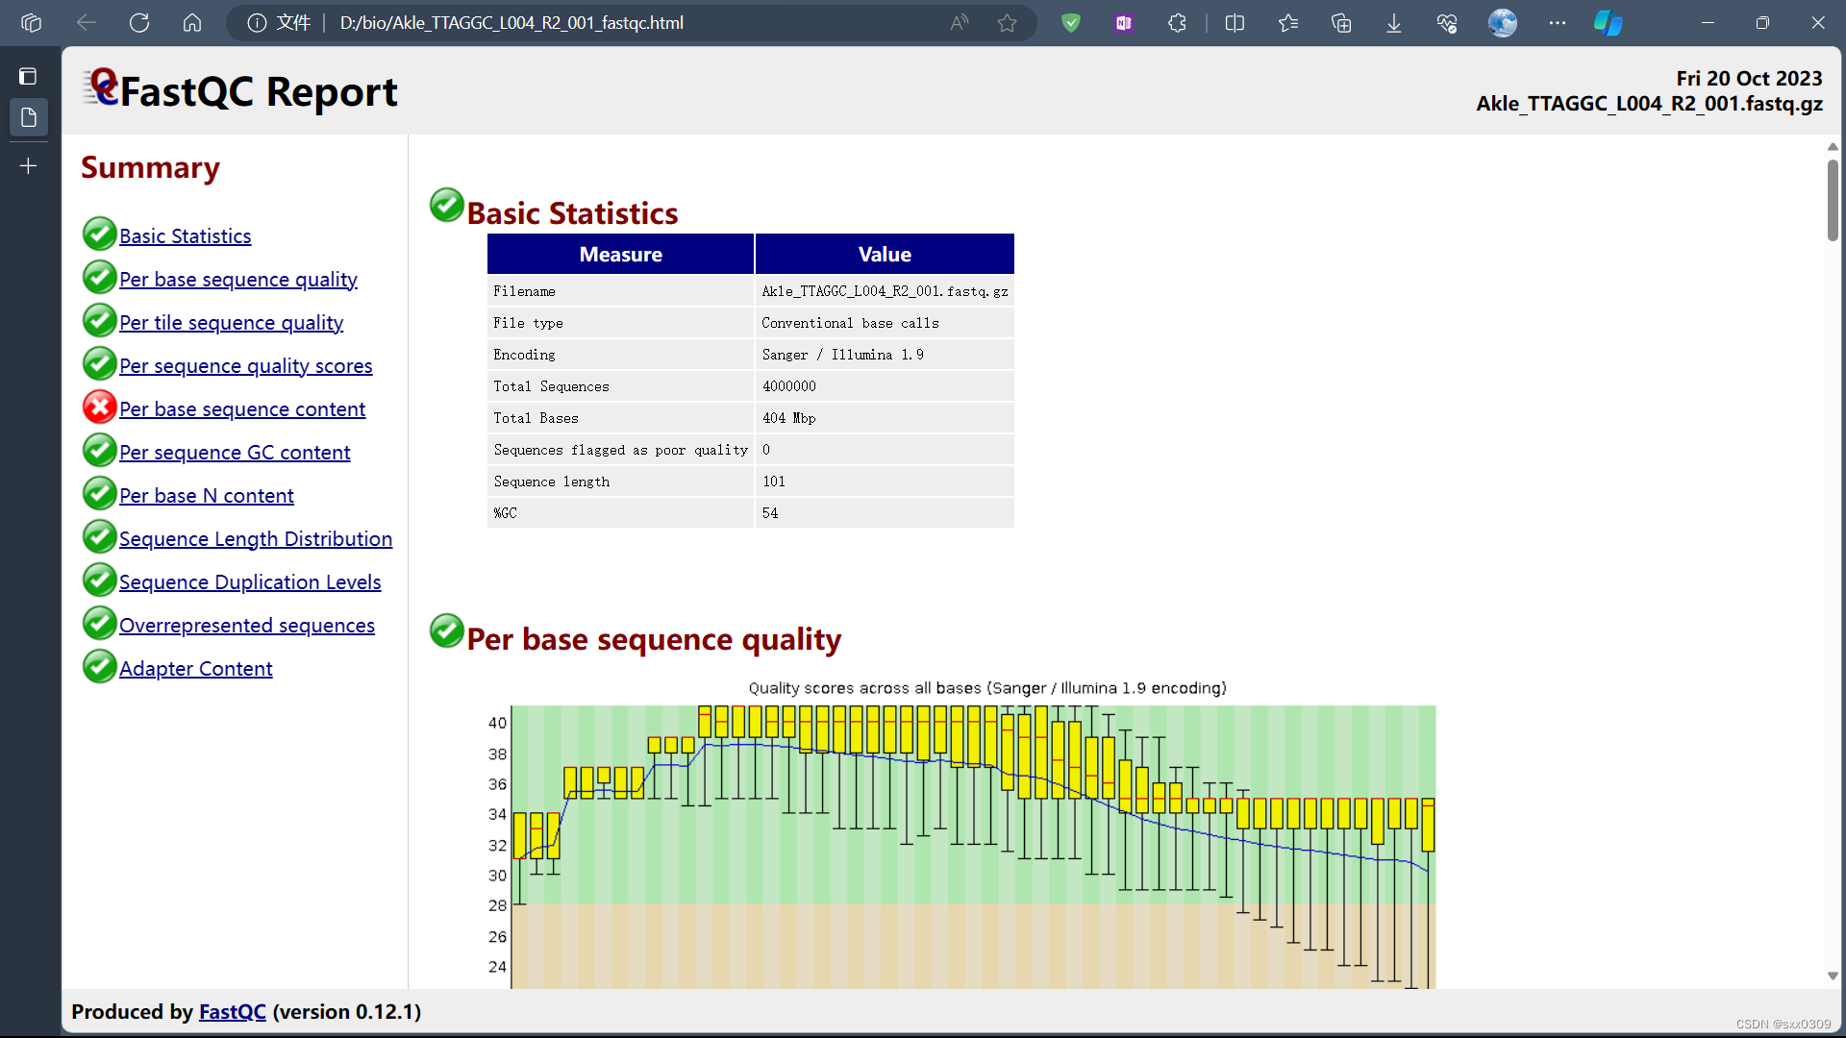Screen dimensions: 1846x1038
Task: Refresh the FastQC report page
Action: click(x=139, y=23)
